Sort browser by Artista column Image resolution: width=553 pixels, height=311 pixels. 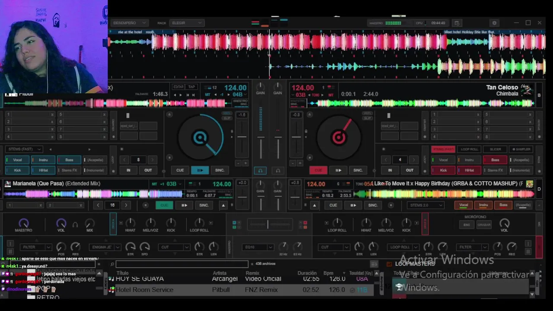219,273
